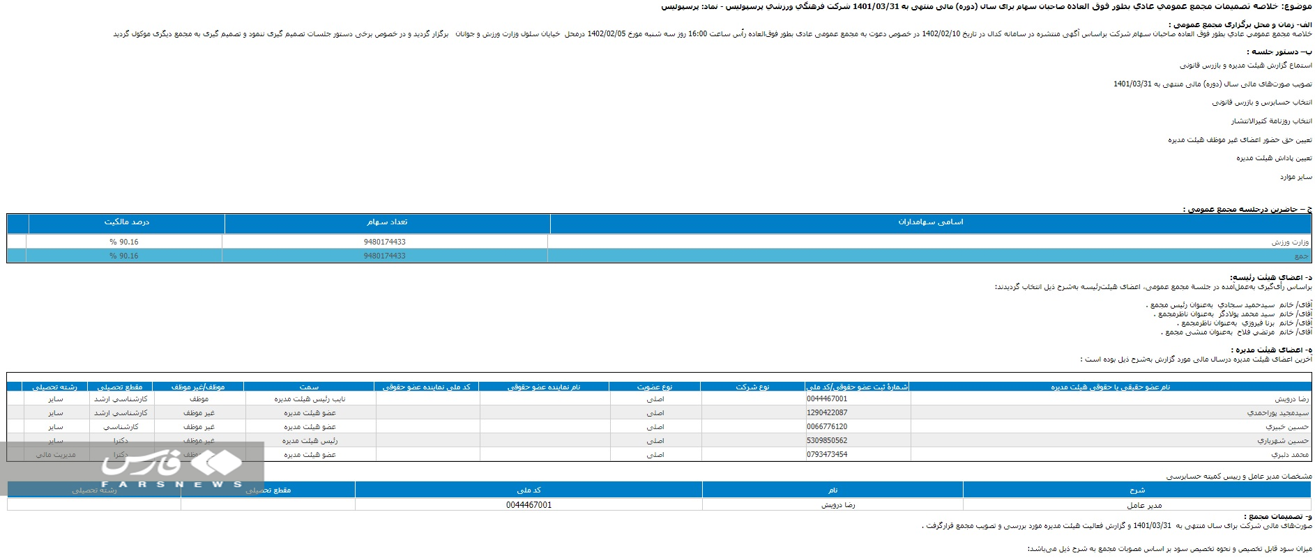This screenshot has width=1315, height=558.
Task: Select agenda item 'انتخاب حسابرس و بازرس قانونی'
Action: point(1261,102)
